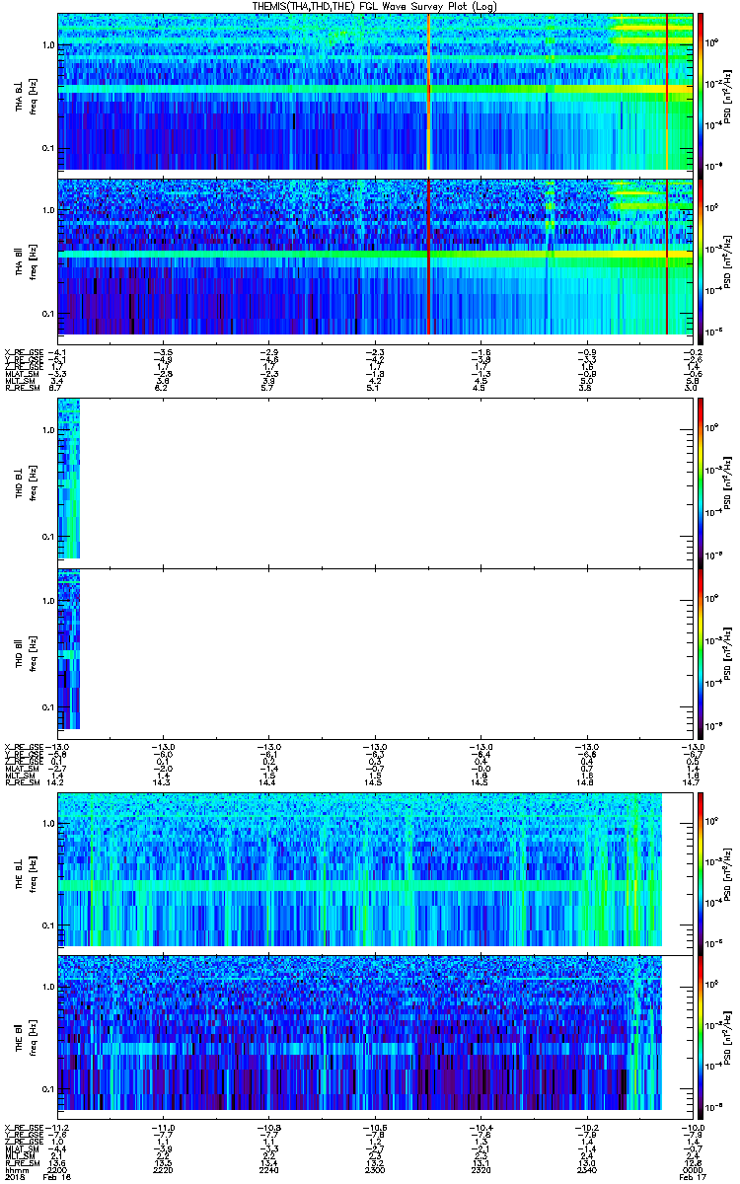Click the R_RE_SM label below the THA panels
The image size is (740, 1184).
(21, 389)
